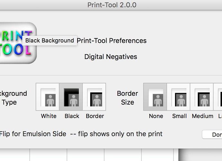
Task: Click the "Black" label under background options
Action: click(x=72, y=116)
